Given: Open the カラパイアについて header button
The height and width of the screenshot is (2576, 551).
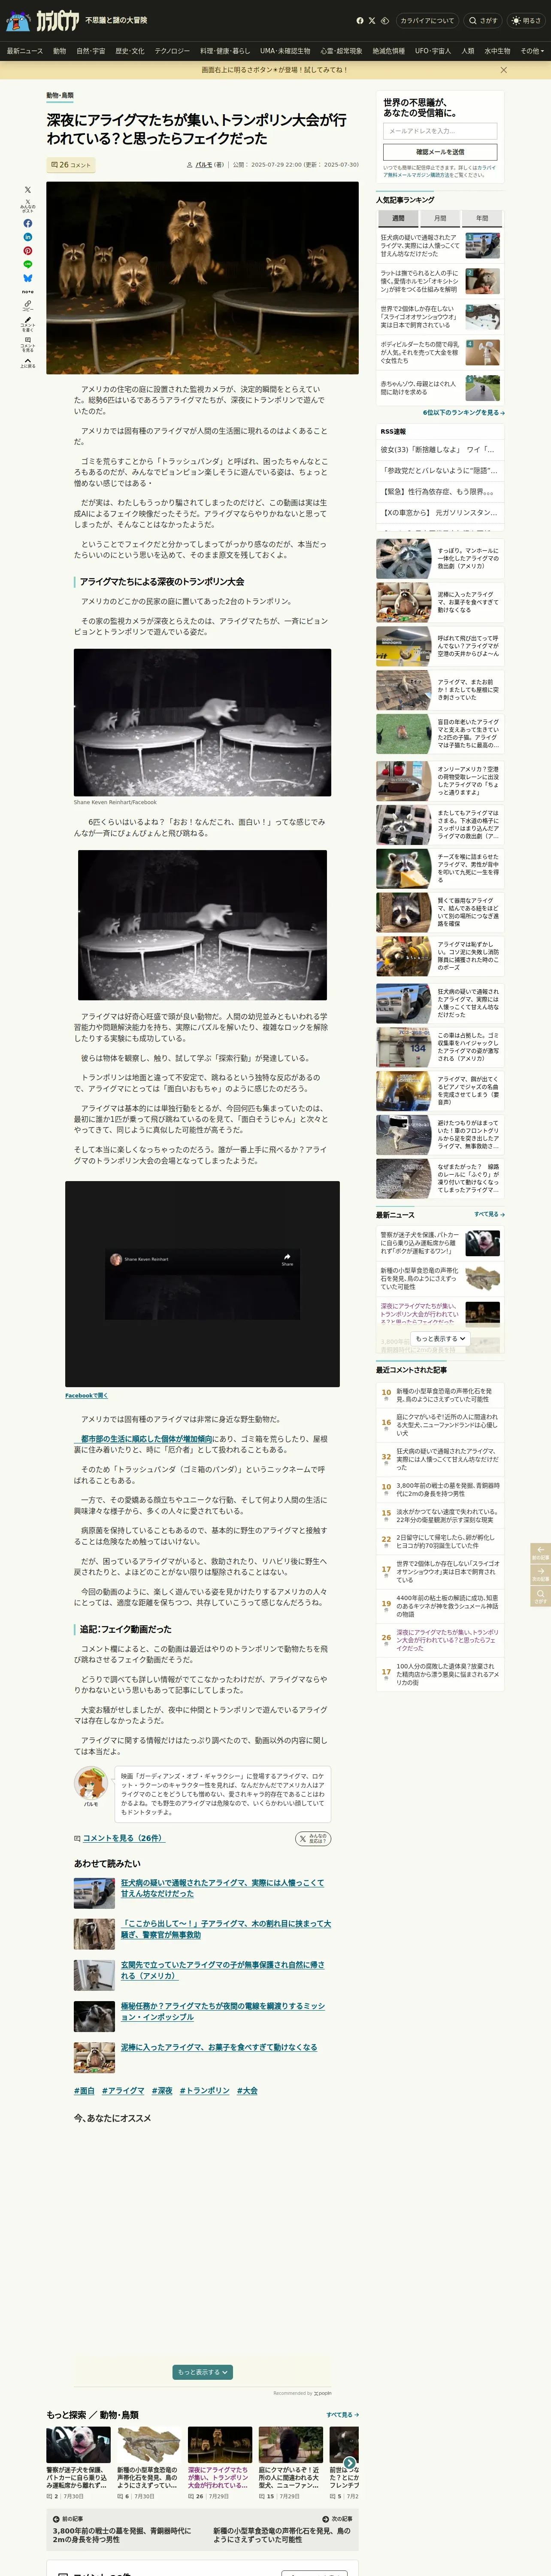Looking at the screenshot, I should (x=427, y=20).
